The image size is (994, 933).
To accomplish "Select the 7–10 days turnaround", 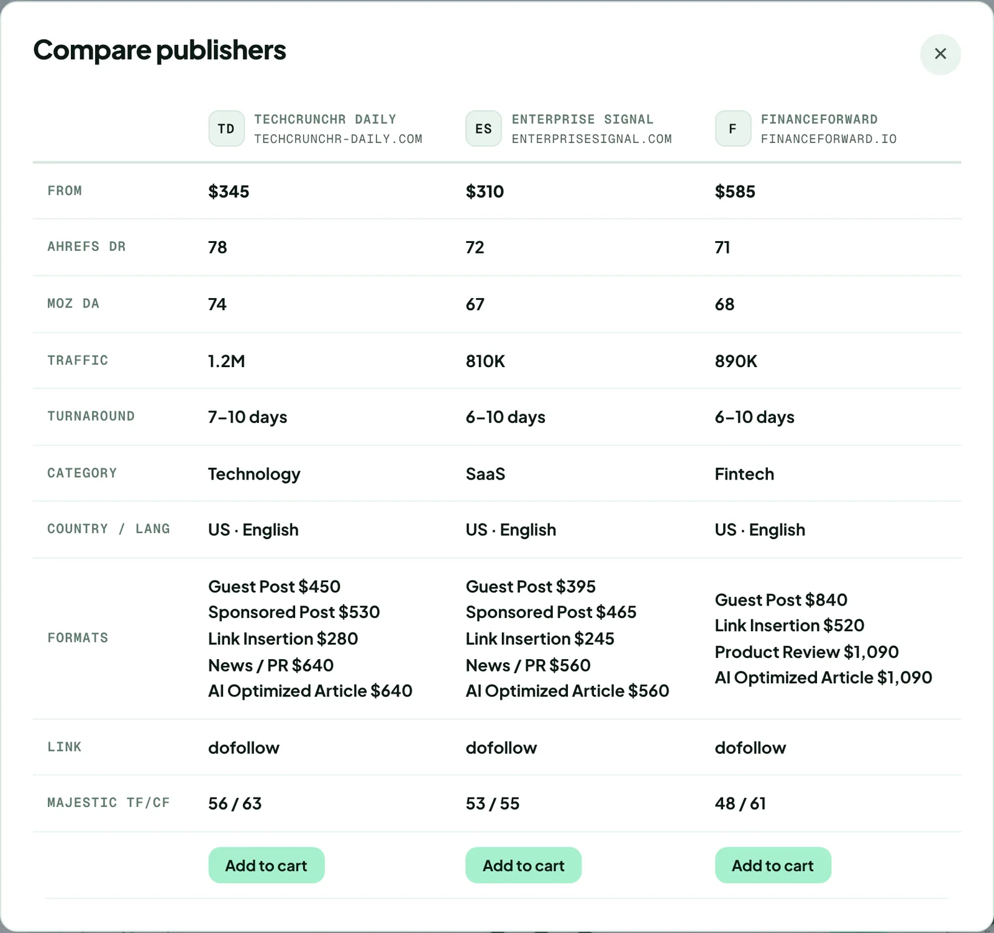I will 248,417.
